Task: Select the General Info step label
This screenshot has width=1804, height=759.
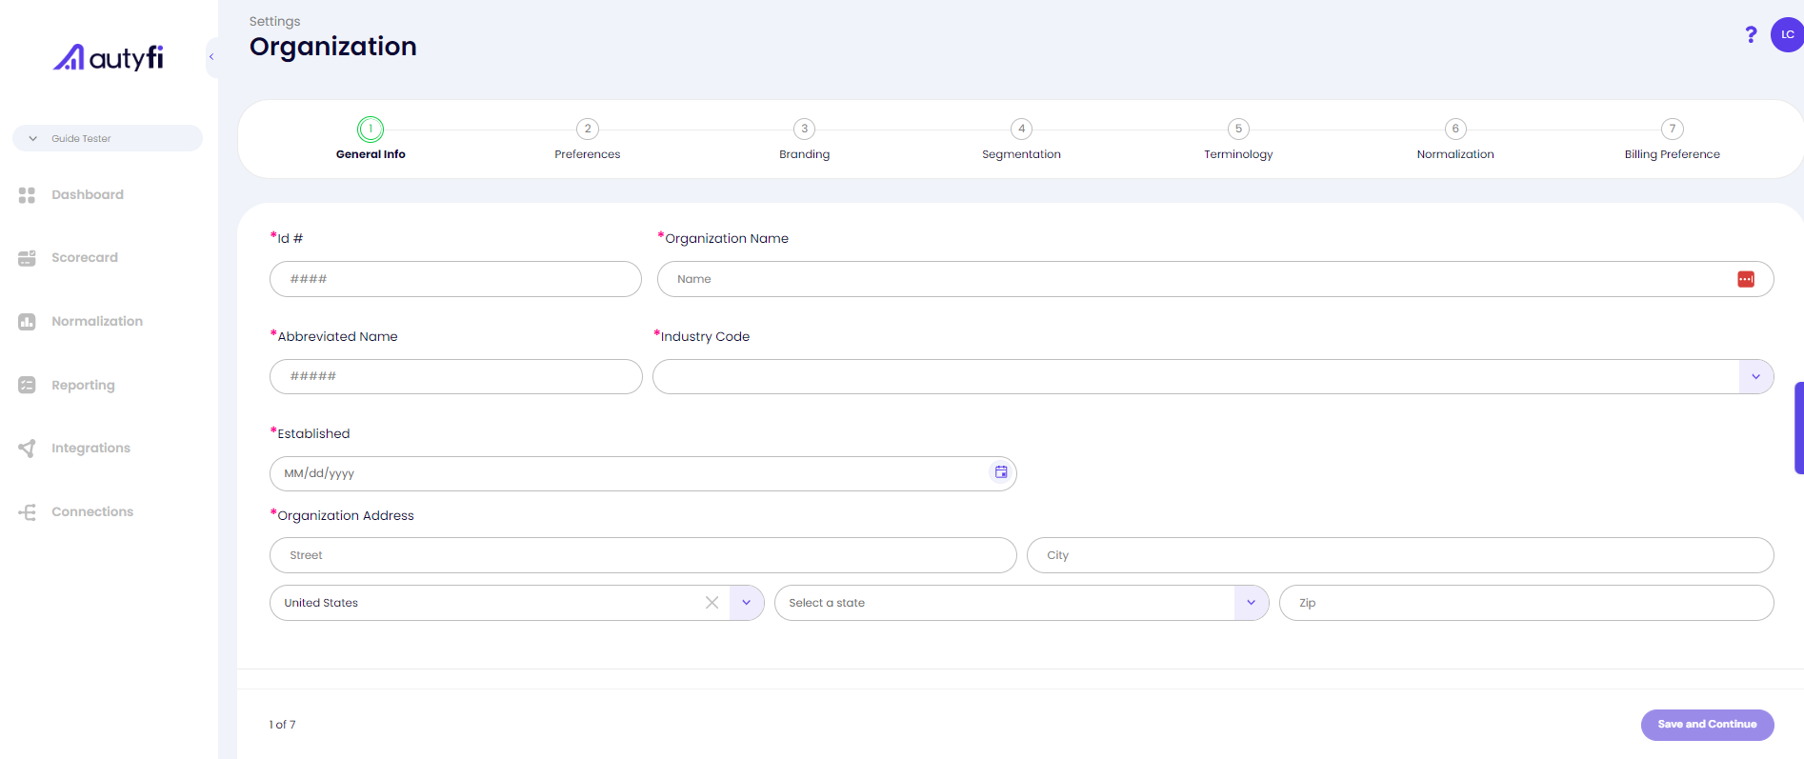Action: click(371, 154)
